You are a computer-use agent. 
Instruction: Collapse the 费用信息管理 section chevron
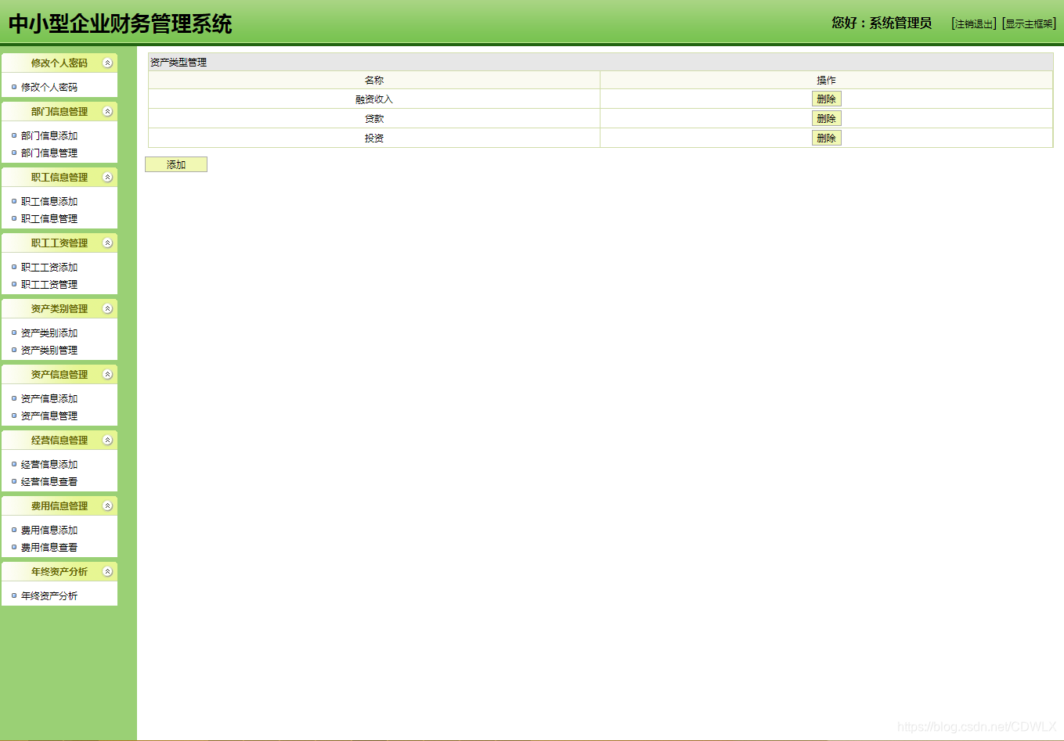pos(108,506)
